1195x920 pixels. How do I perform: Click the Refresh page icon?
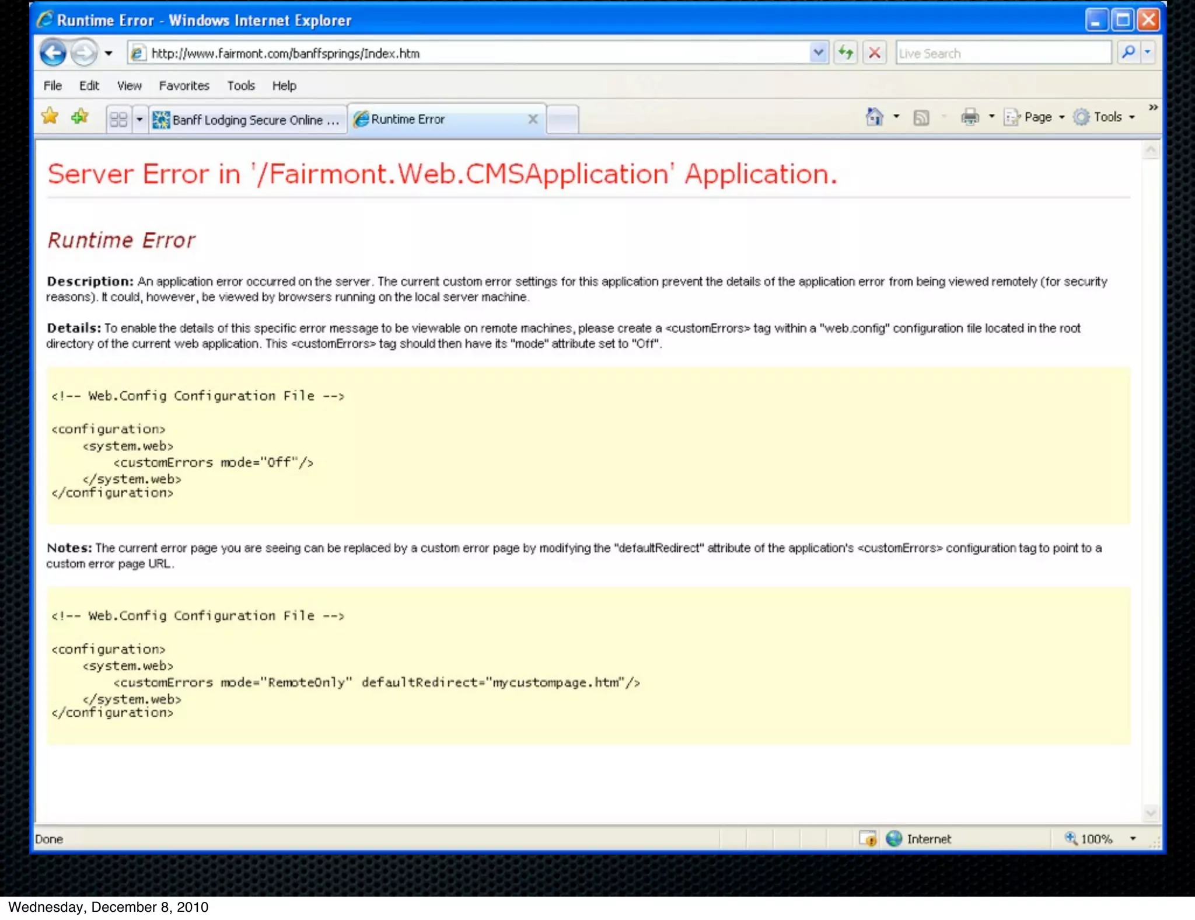click(x=845, y=53)
